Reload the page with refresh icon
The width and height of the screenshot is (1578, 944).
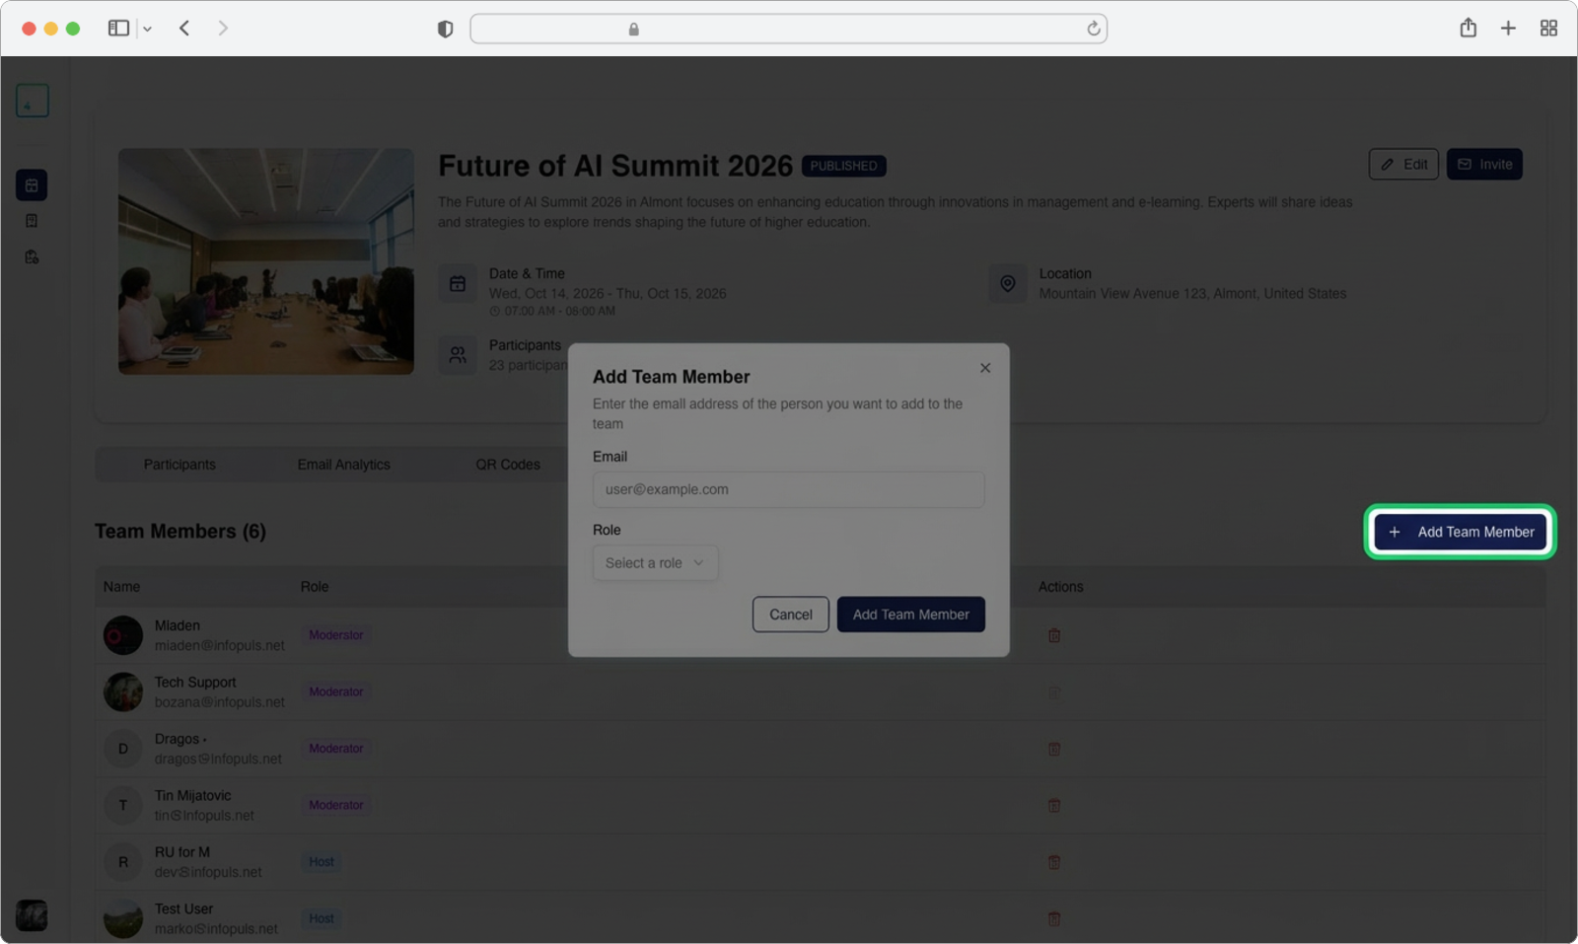[1093, 29]
